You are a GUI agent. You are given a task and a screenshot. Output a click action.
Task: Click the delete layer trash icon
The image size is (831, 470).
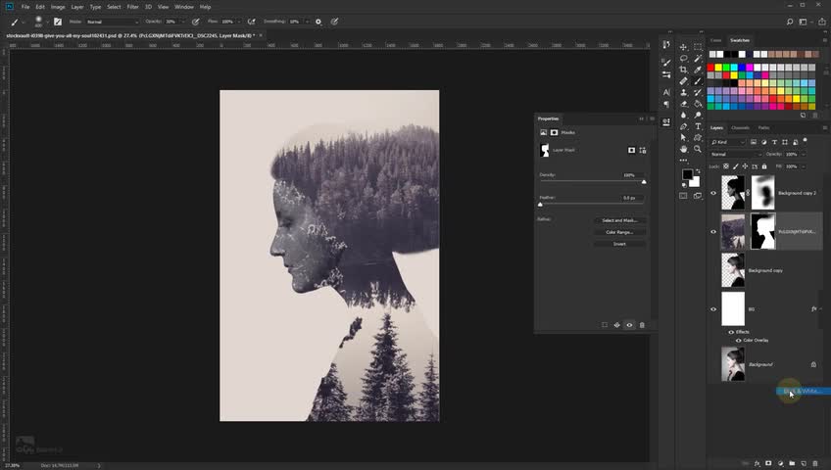coord(815,462)
